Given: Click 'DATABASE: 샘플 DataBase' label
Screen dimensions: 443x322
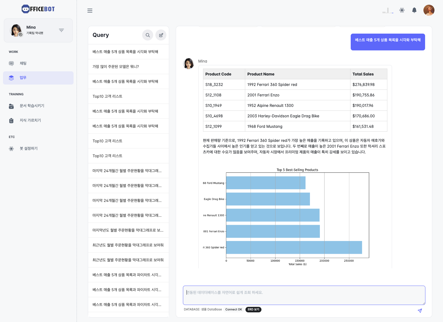Looking at the screenshot, I should 203,310.
